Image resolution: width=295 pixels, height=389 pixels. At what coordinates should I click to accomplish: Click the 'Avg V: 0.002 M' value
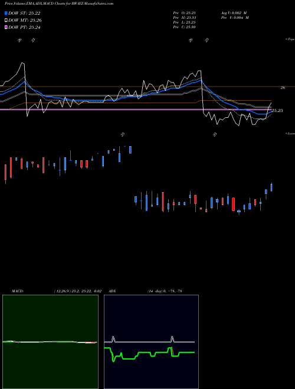(234, 12)
